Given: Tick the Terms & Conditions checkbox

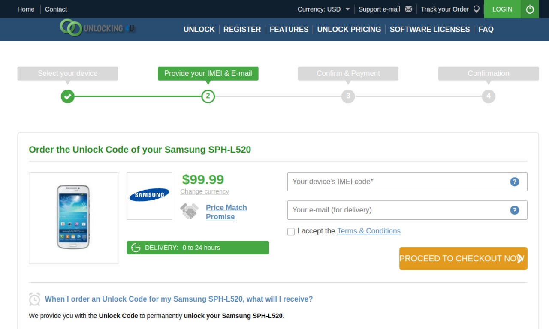Looking at the screenshot, I should (x=291, y=232).
